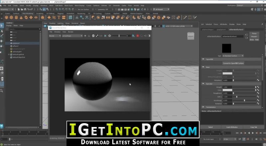Click the stop render red icon in RenderView
The image size is (266, 146).
coord(138,36)
